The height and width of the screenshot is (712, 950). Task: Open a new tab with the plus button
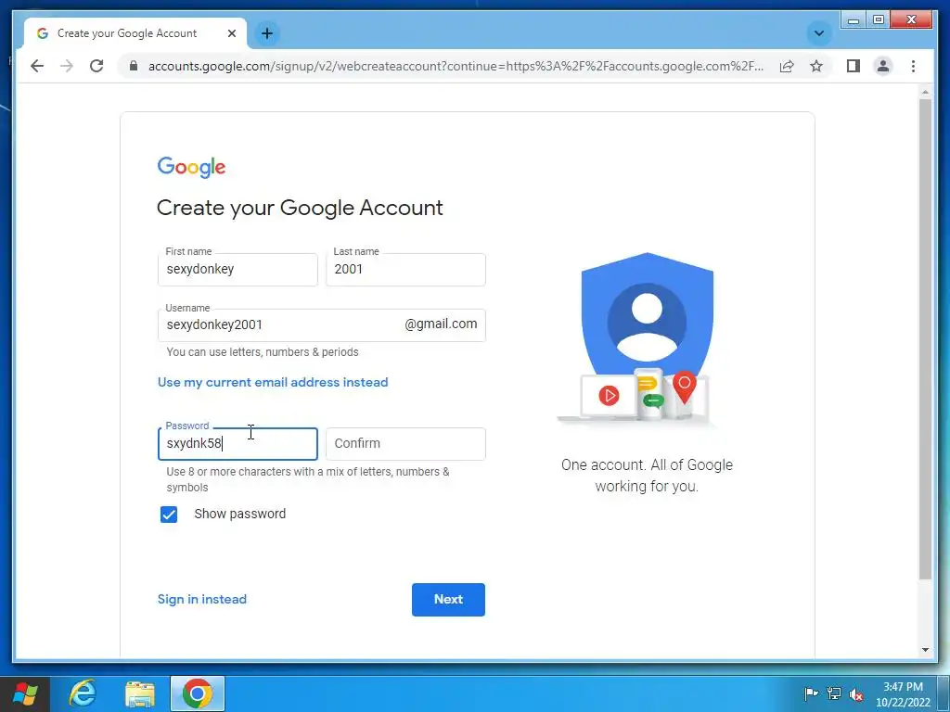click(267, 33)
